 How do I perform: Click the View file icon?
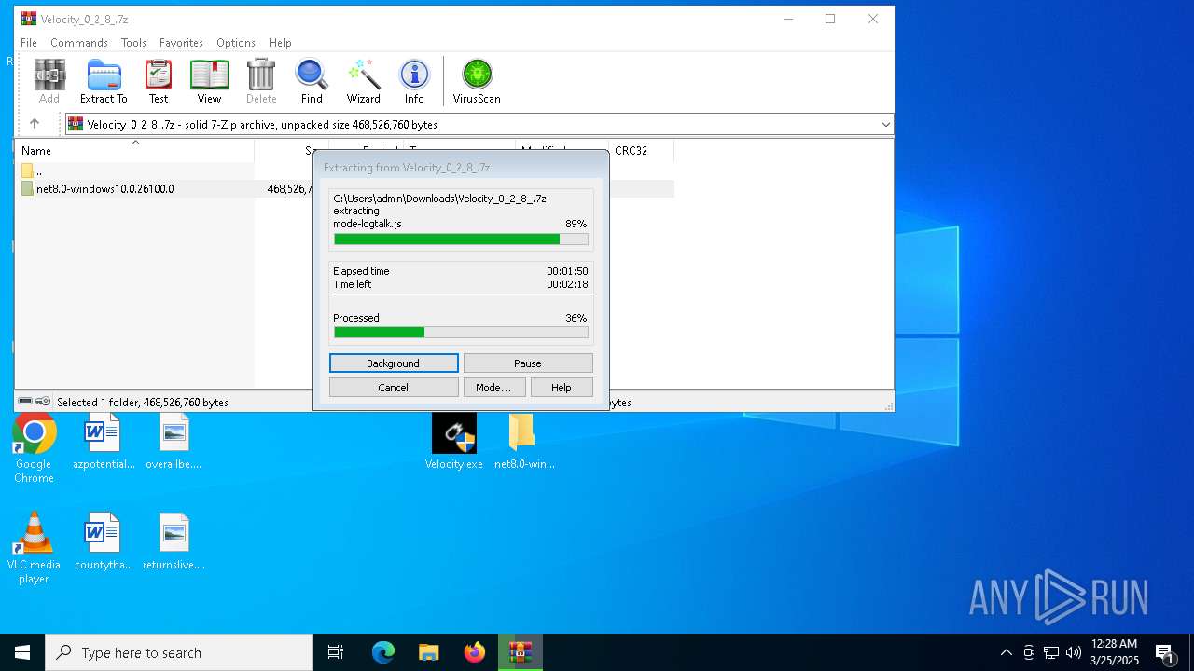[209, 82]
